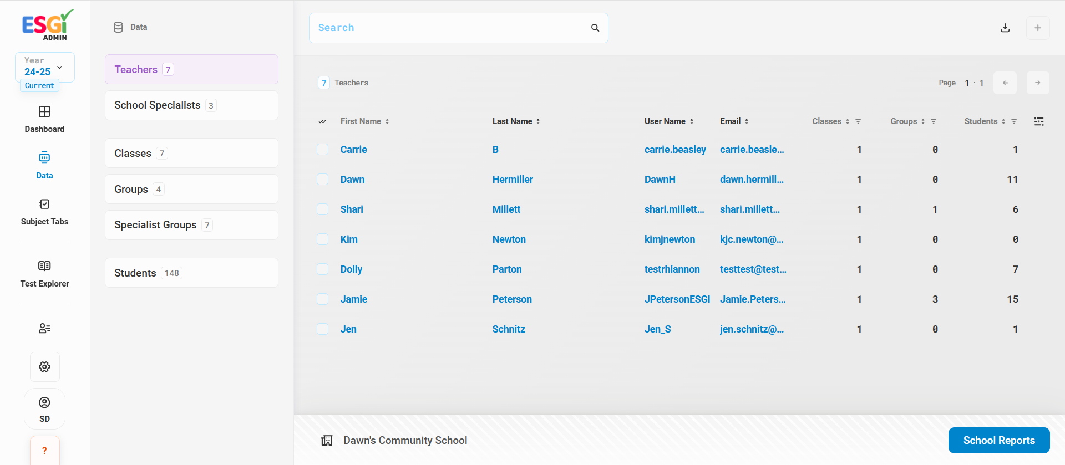1065x465 pixels.
Task: Select the Specialist Groups tab
Action: click(x=191, y=225)
